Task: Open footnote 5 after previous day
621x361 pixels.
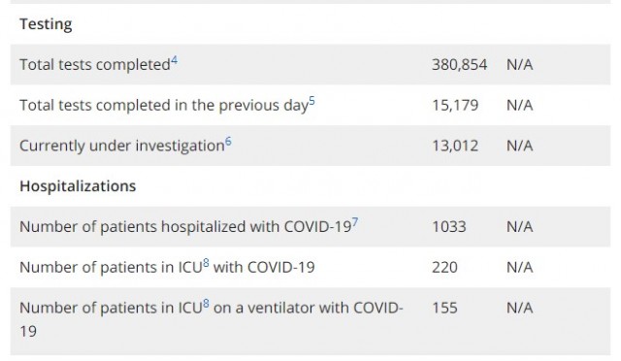Action: [x=312, y=102]
